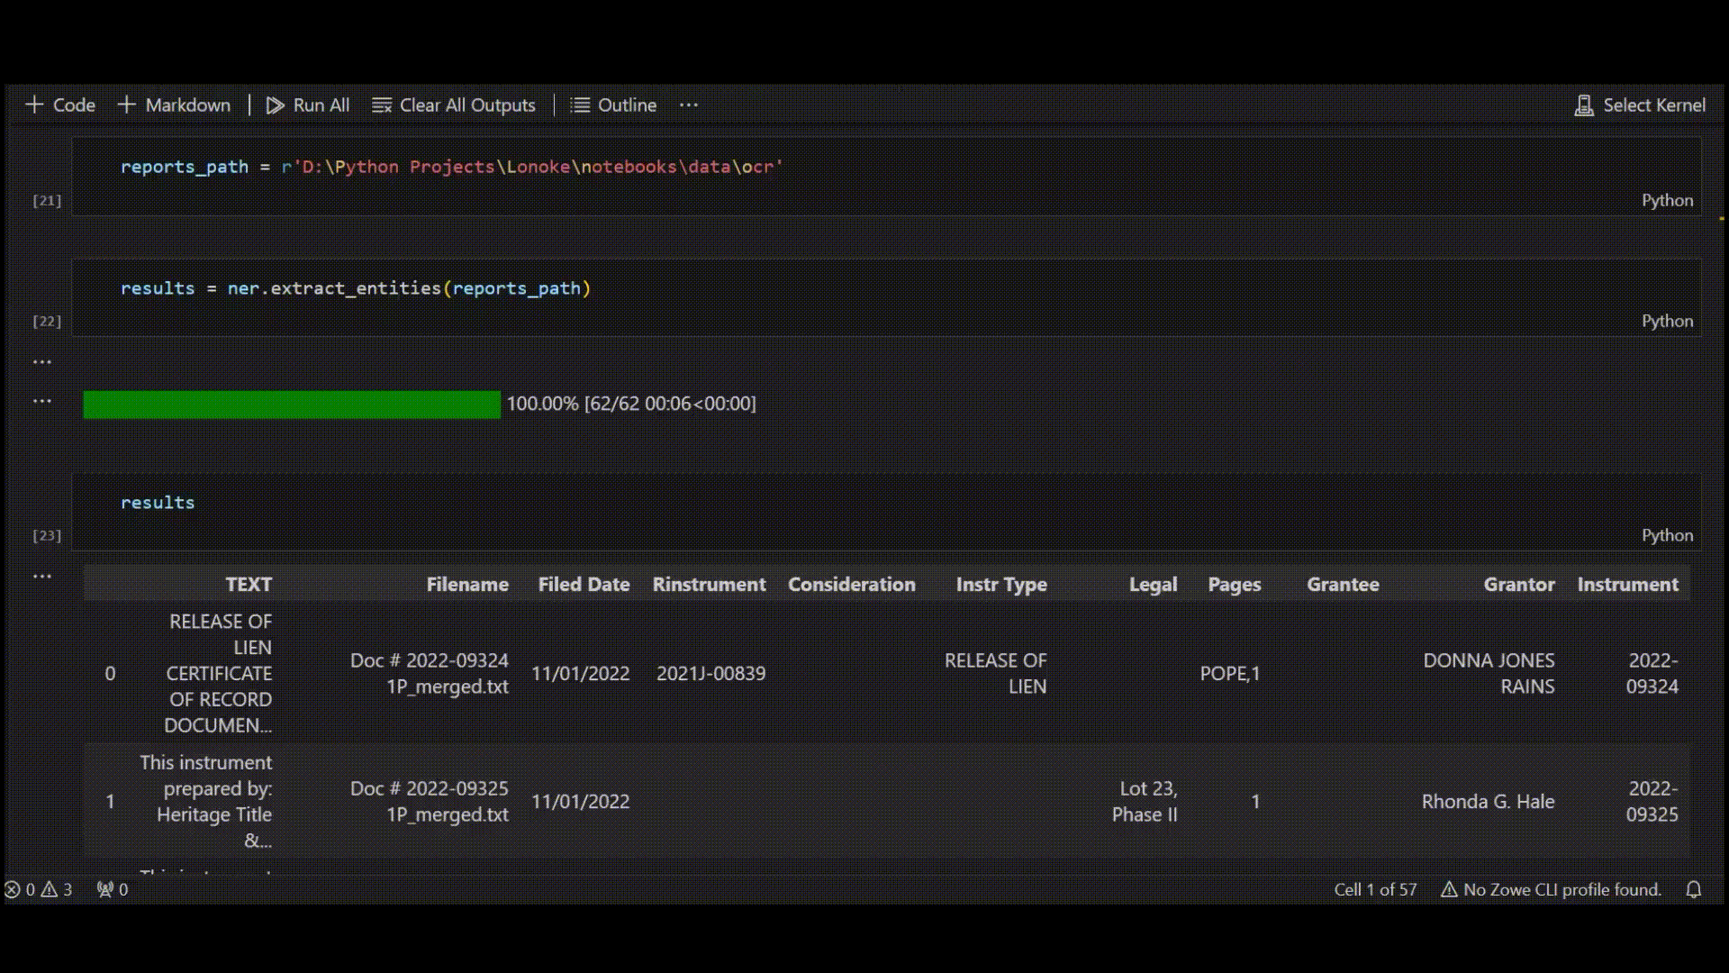This screenshot has height=973, width=1729.
Task: Change Python language mode of cell 21
Action: coord(1667,200)
